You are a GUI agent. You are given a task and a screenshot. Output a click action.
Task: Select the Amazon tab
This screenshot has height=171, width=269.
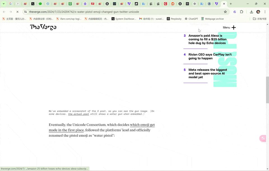pos(114,4)
